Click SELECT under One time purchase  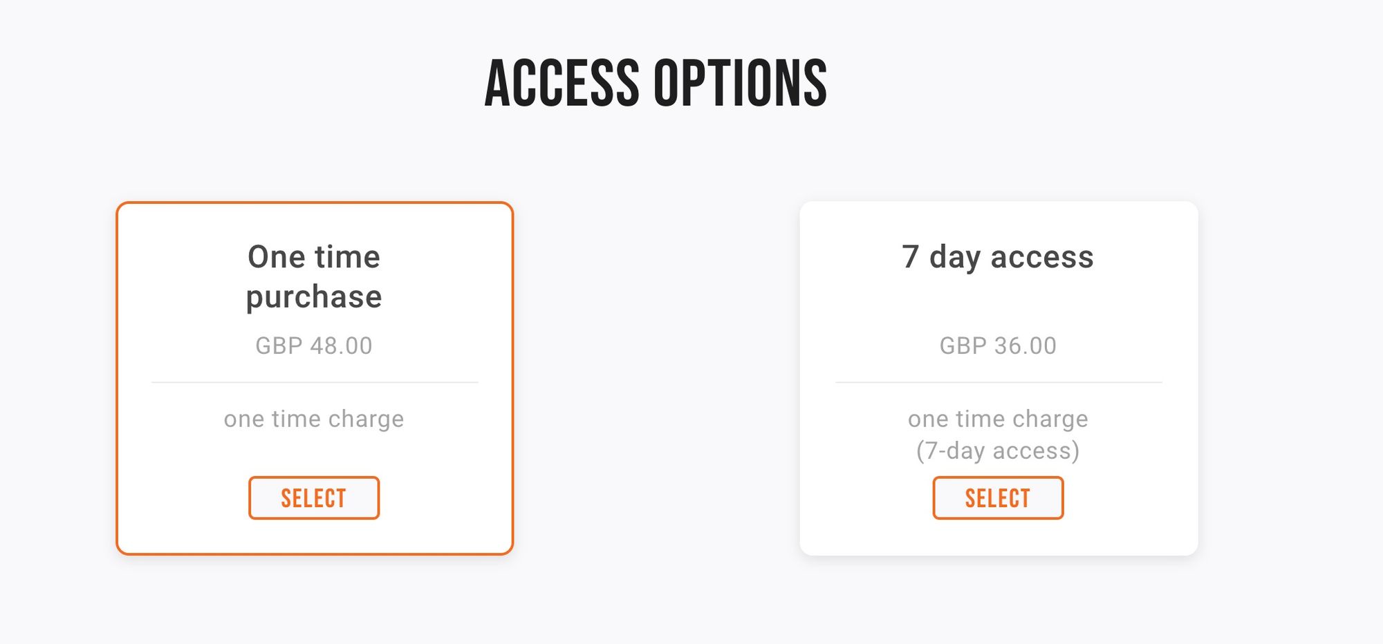click(x=314, y=498)
